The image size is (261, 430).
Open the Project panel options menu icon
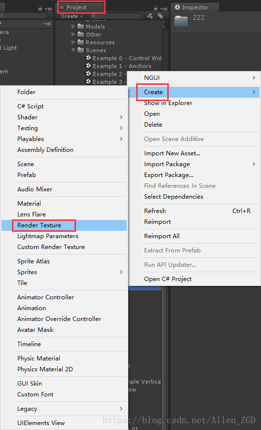tap(164, 9)
